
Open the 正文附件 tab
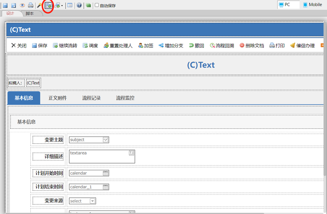pos(57,98)
